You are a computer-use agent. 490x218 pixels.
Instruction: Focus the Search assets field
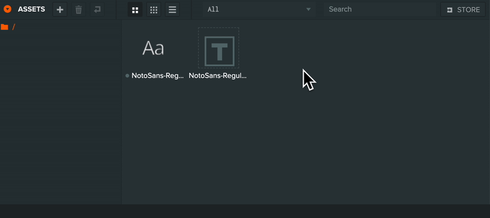(380, 9)
